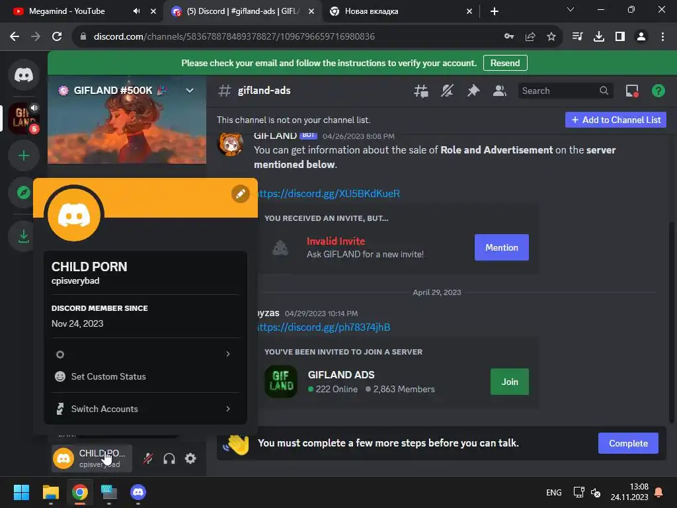Open Discord app from taskbar

[x=138, y=492]
